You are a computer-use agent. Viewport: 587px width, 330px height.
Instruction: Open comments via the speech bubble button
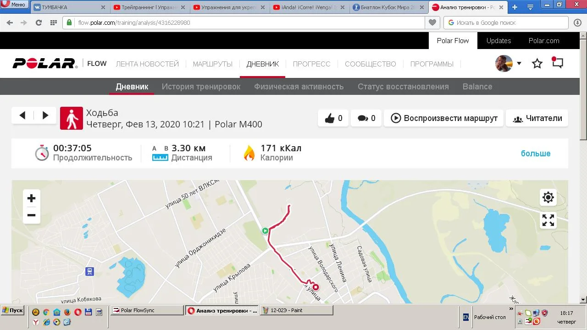(366, 118)
